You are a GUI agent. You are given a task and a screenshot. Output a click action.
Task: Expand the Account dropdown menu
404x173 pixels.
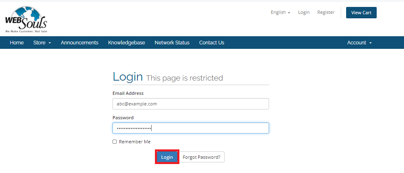[360, 43]
